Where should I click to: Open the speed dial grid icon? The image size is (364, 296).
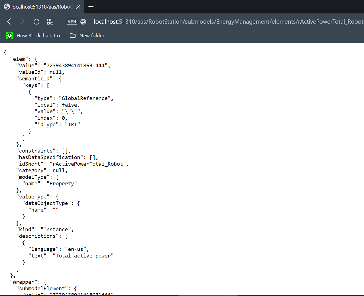click(50, 22)
